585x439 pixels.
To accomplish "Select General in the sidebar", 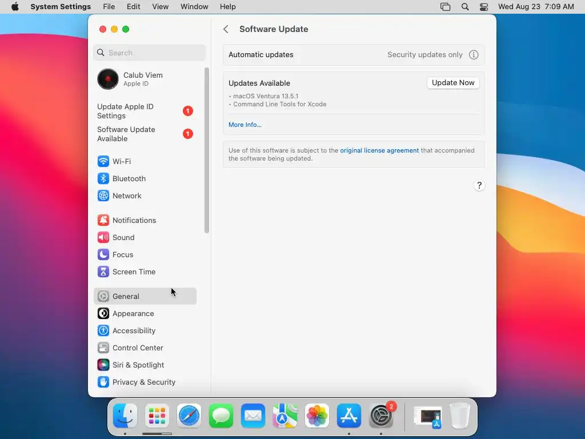I will tap(145, 297).
